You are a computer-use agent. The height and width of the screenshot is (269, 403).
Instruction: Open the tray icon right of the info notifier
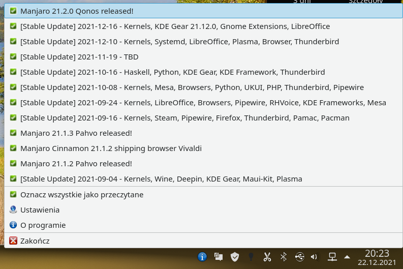tap(219, 257)
